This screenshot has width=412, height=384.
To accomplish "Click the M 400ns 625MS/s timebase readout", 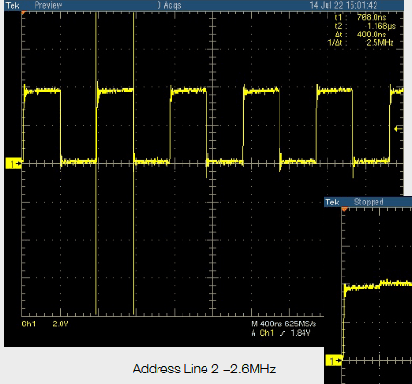I will [283, 324].
